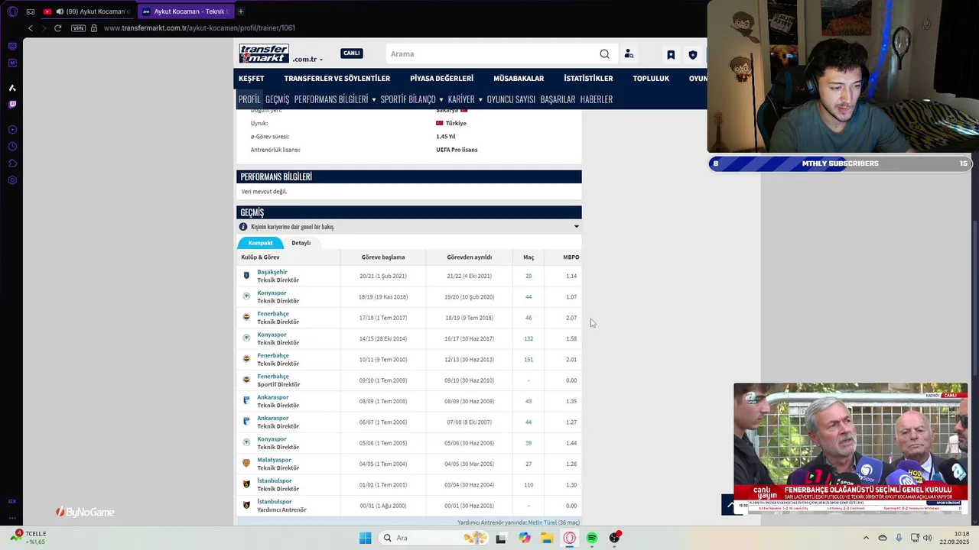Open the bookmark watchlist icon
979x550 pixels.
click(x=671, y=54)
